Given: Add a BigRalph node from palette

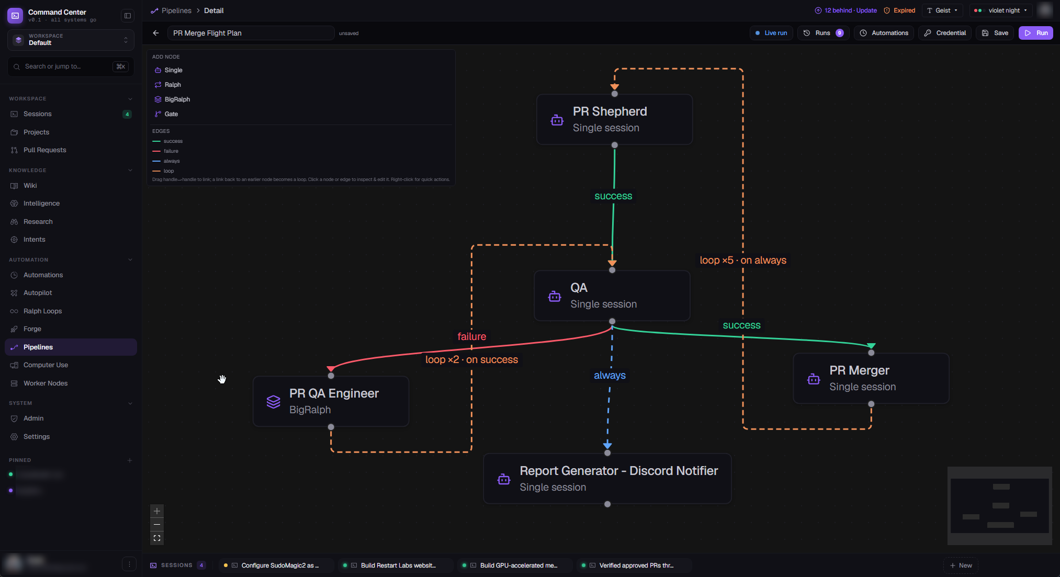Looking at the screenshot, I should click(x=172, y=99).
